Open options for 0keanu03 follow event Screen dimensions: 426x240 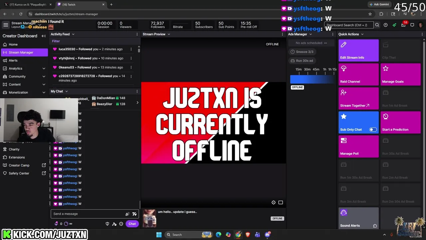(131, 67)
